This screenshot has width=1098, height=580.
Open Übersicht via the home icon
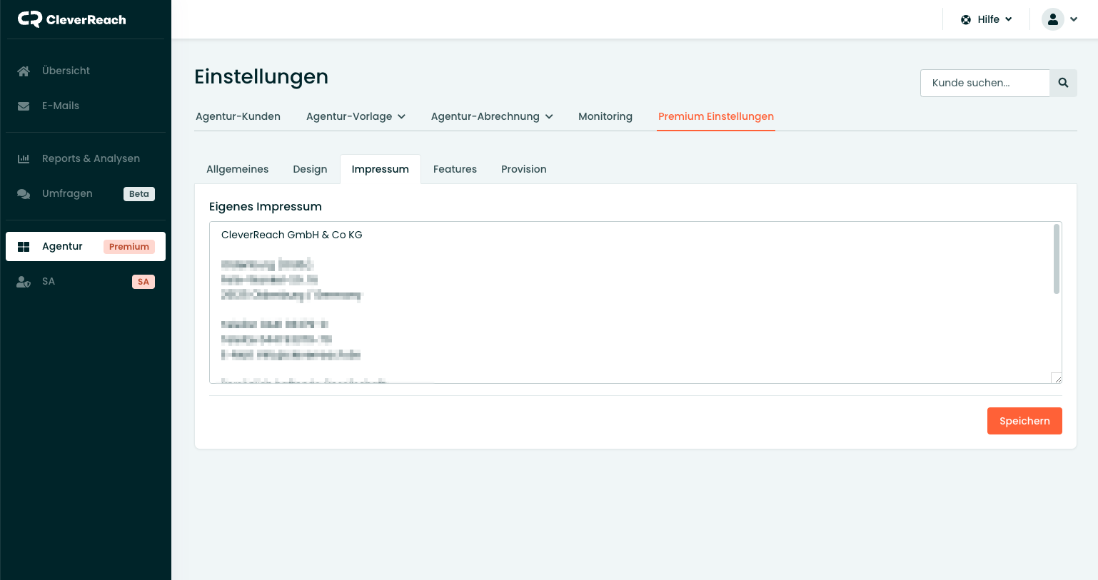(x=24, y=71)
